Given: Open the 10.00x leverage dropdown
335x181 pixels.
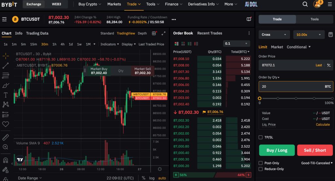Looking at the screenshot, I should click(x=309, y=35).
